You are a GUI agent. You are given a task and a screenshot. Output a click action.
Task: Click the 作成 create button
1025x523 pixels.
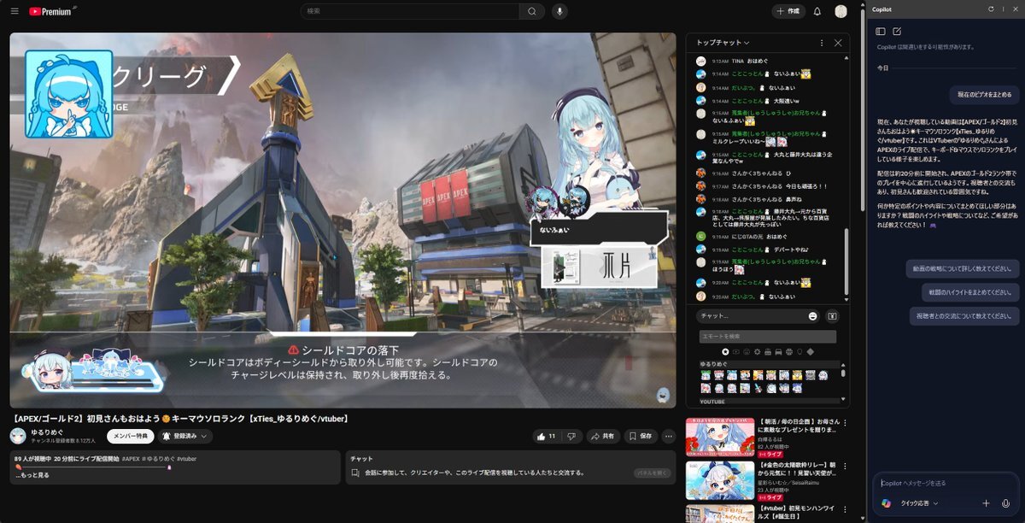click(x=788, y=11)
